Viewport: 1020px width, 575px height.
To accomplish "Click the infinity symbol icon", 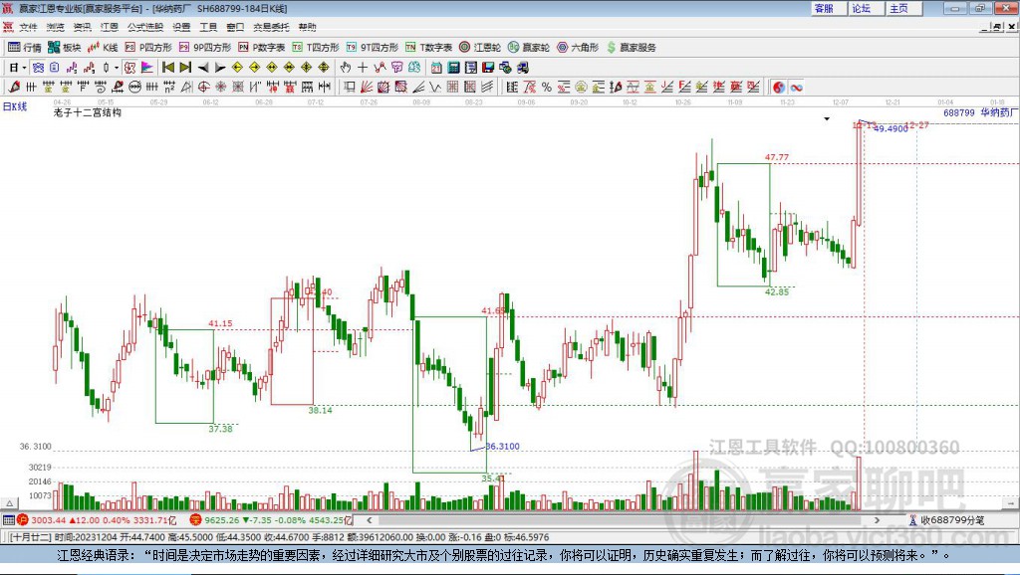I will click(x=796, y=88).
